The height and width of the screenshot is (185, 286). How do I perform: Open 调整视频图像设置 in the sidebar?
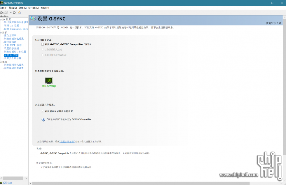(x=14, y=68)
